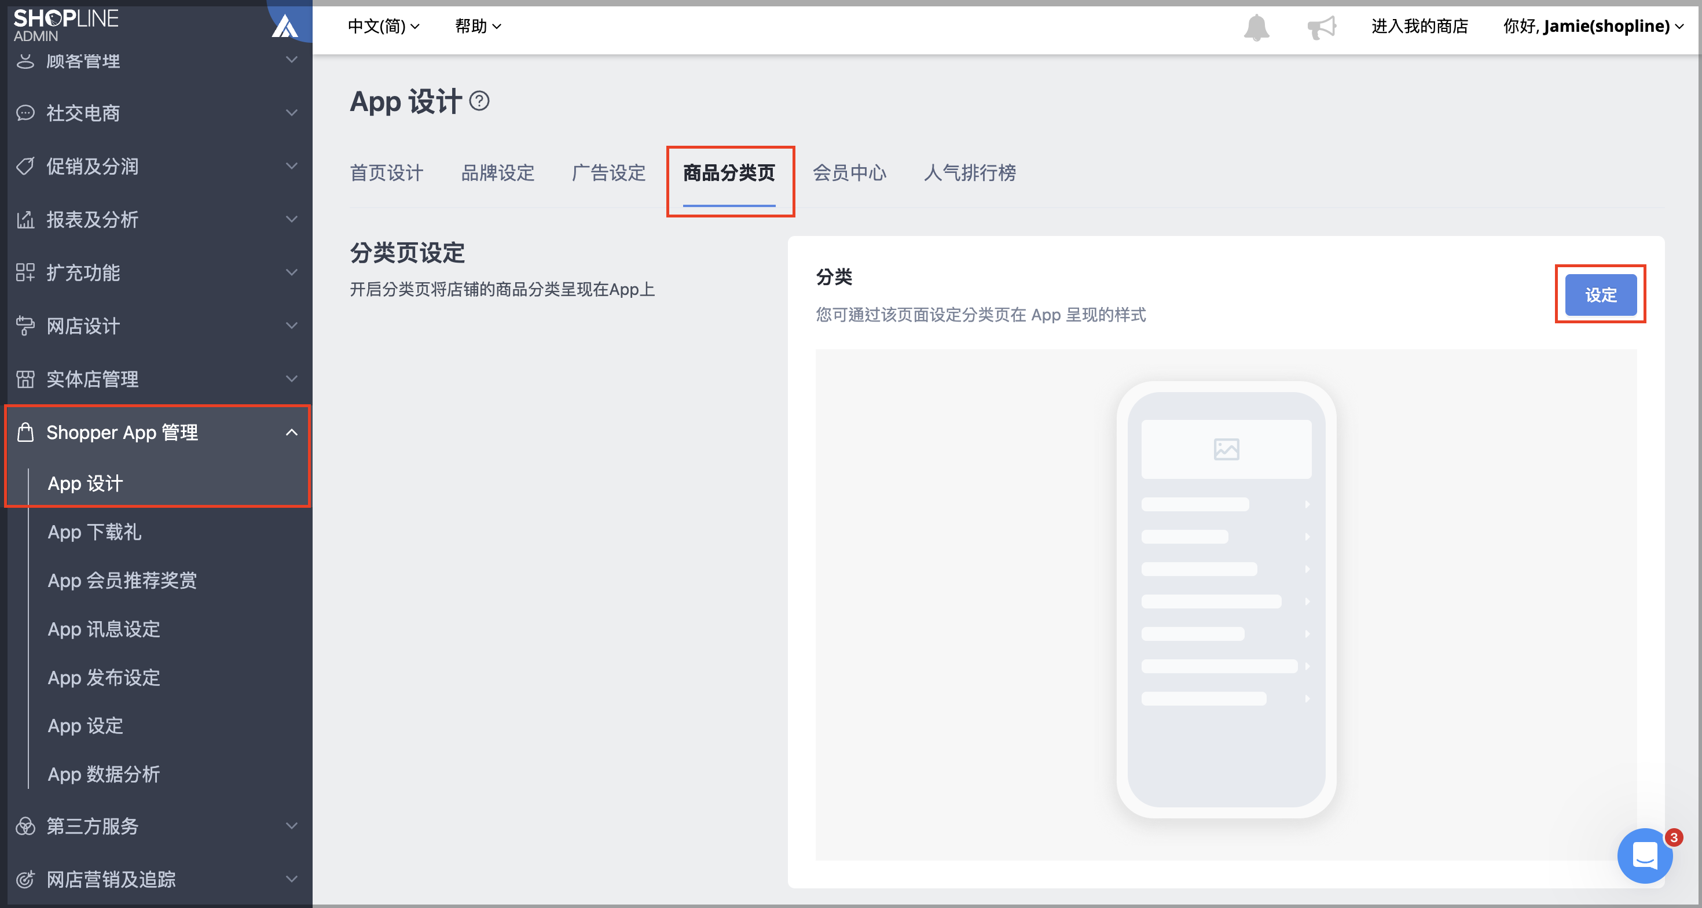Click the 社交电商 chat bubble icon
The image size is (1702, 908).
25,113
